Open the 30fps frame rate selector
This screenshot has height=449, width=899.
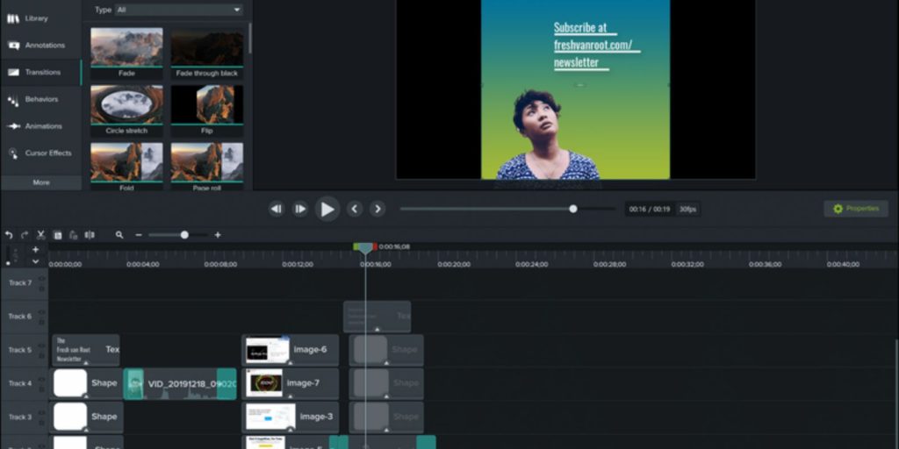click(688, 209)
